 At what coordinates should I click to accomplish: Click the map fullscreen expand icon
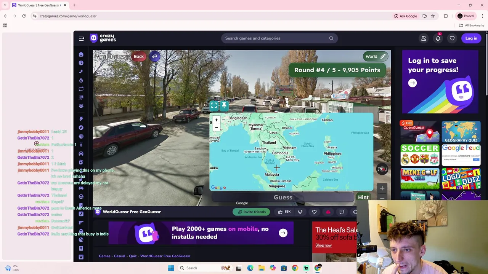[x=214, y=105]
